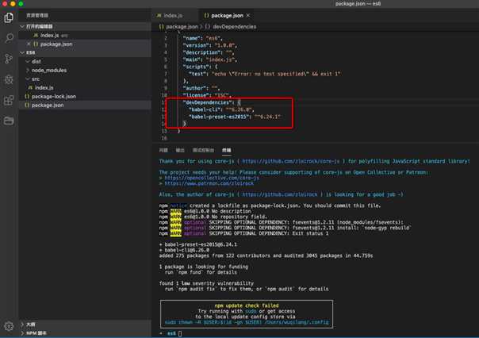Open the patreon zloirock link

tap(209, 183)
